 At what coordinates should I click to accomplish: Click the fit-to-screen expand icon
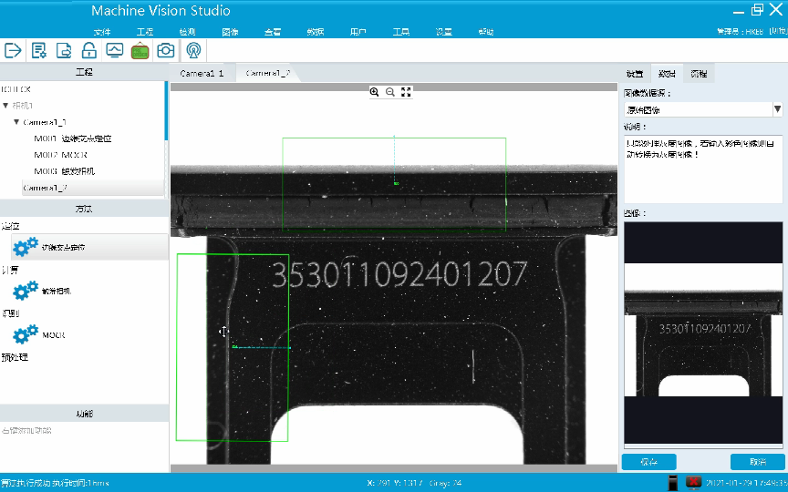point(407,92)
